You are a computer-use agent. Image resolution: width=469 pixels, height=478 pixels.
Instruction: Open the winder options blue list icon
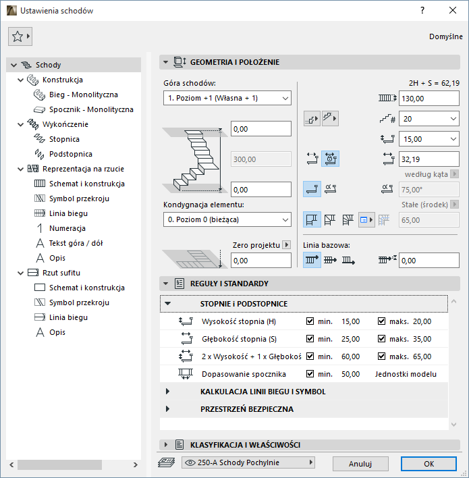366,219
